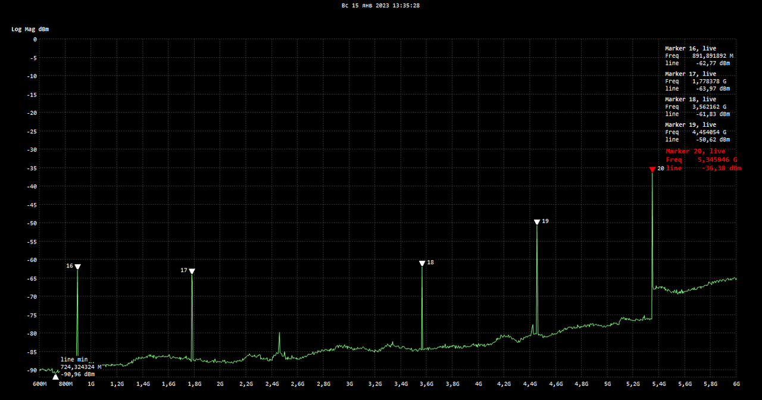The height and width of the screenshot is (400, 762).
Task: Click the 2,4G frequency axis label
Action: tap(272, 385)
